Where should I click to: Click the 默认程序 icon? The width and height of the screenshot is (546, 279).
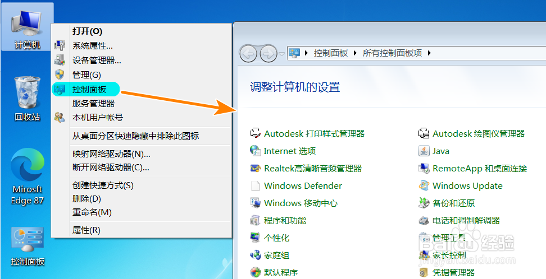[255, 272]
